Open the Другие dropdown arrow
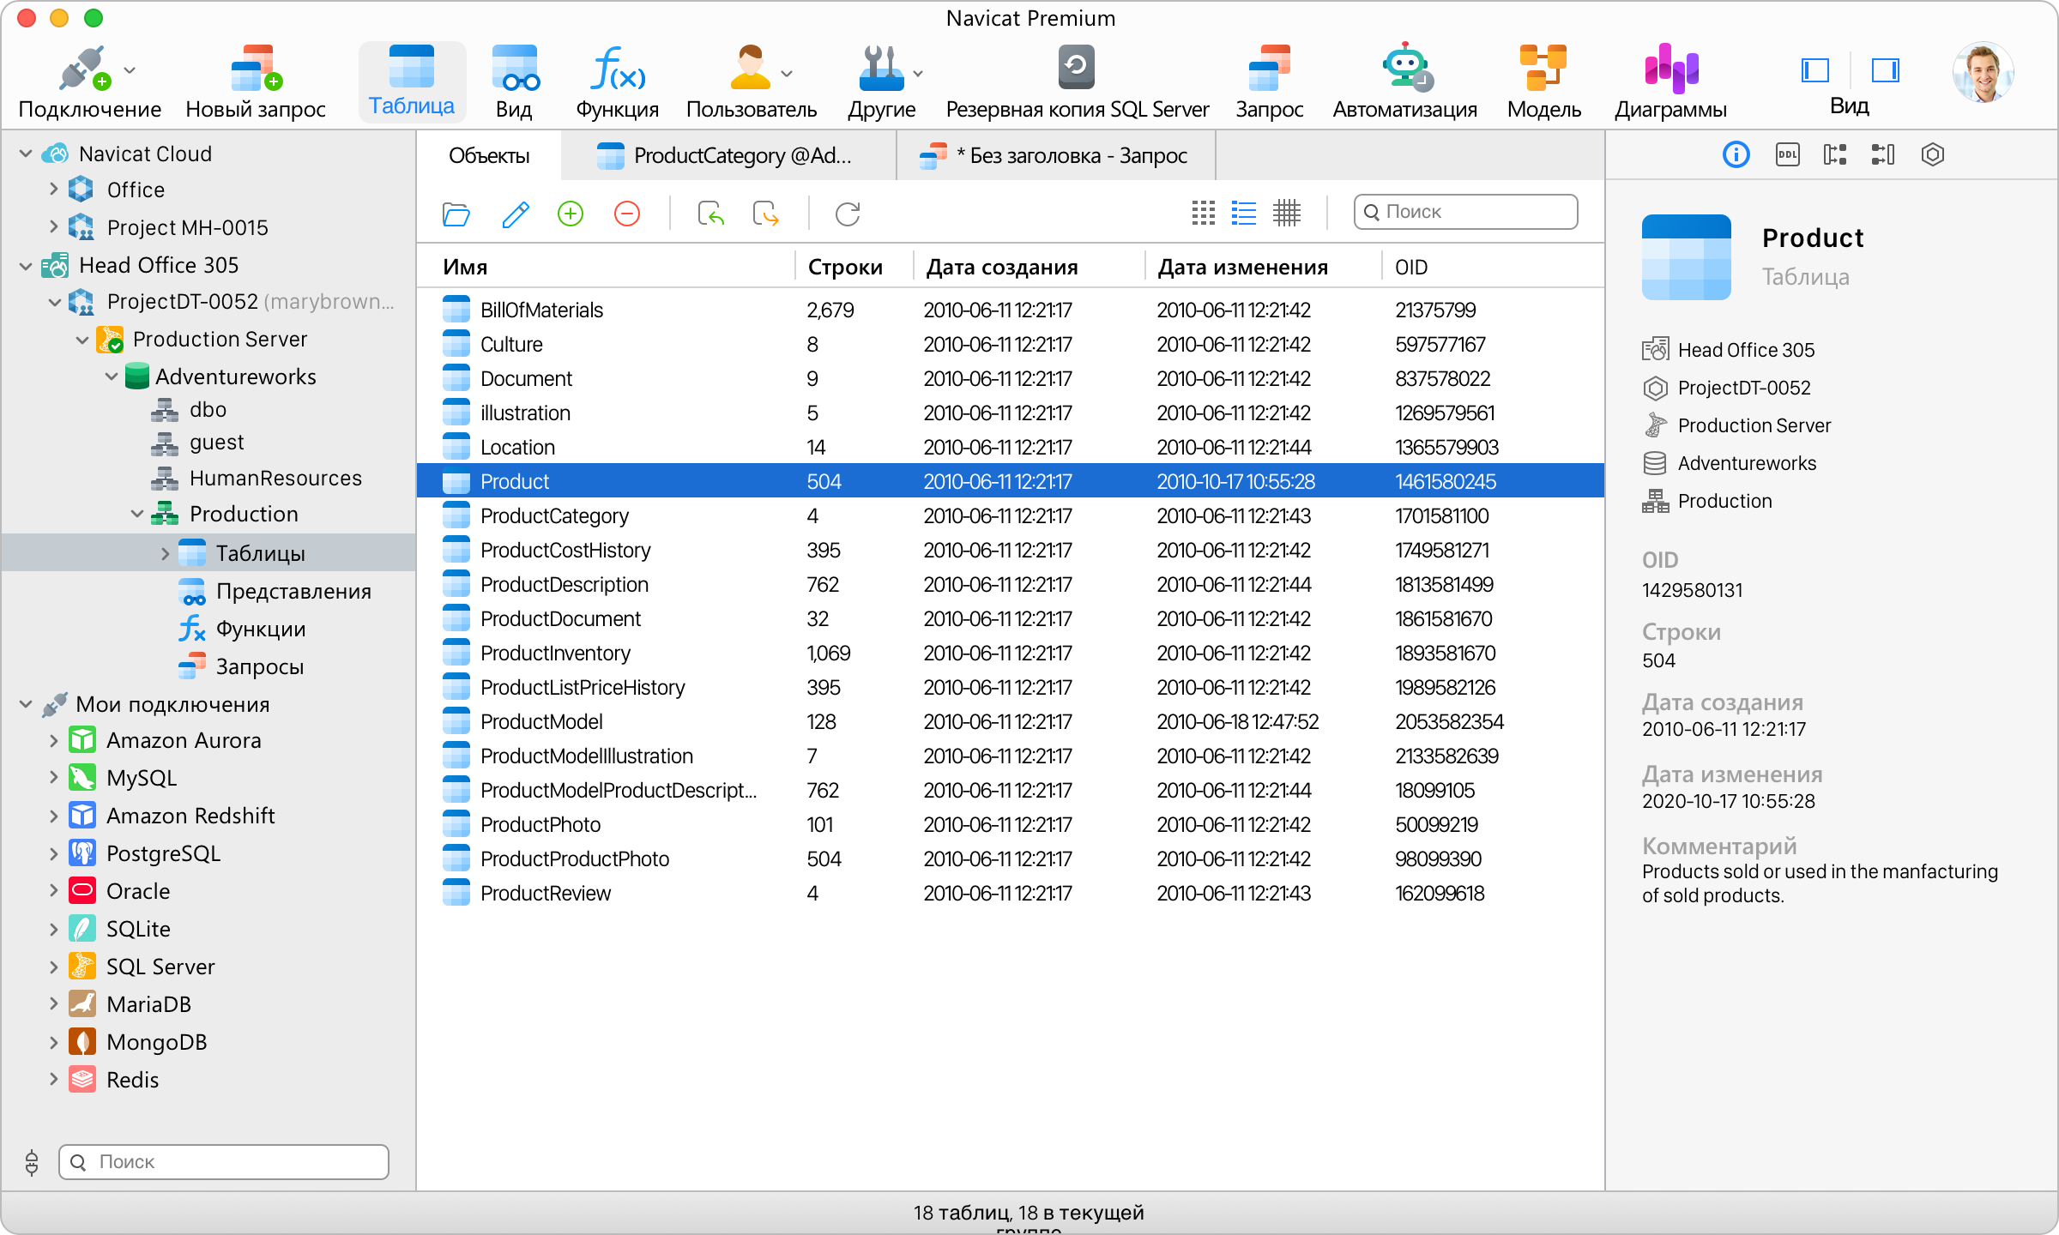The image size is (2059, 1235). pyautogui.click(x=918, y=74)
